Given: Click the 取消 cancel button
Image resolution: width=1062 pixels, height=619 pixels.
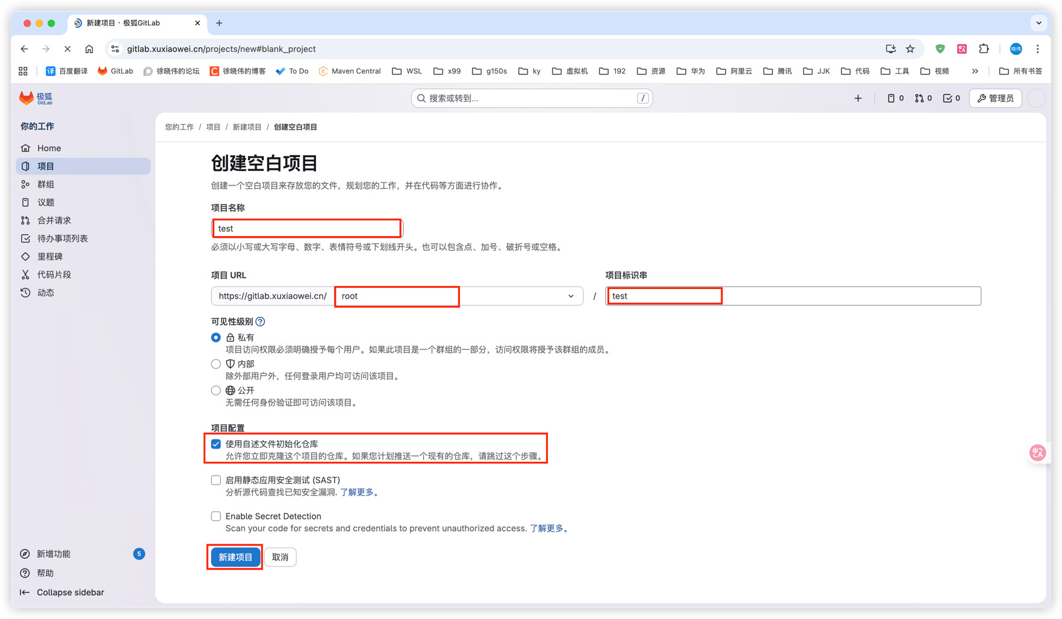Looking at the screenshot, I should [280, 557].
